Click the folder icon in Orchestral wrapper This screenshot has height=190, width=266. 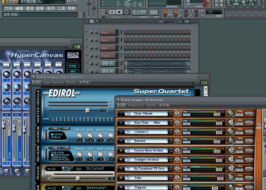click(x=124, y=105)
